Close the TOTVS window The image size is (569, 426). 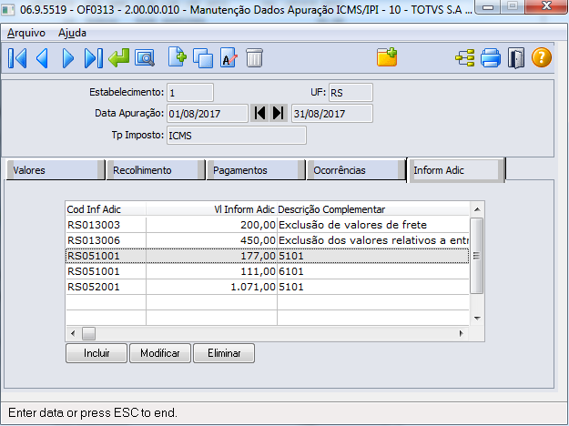(546, 7)
